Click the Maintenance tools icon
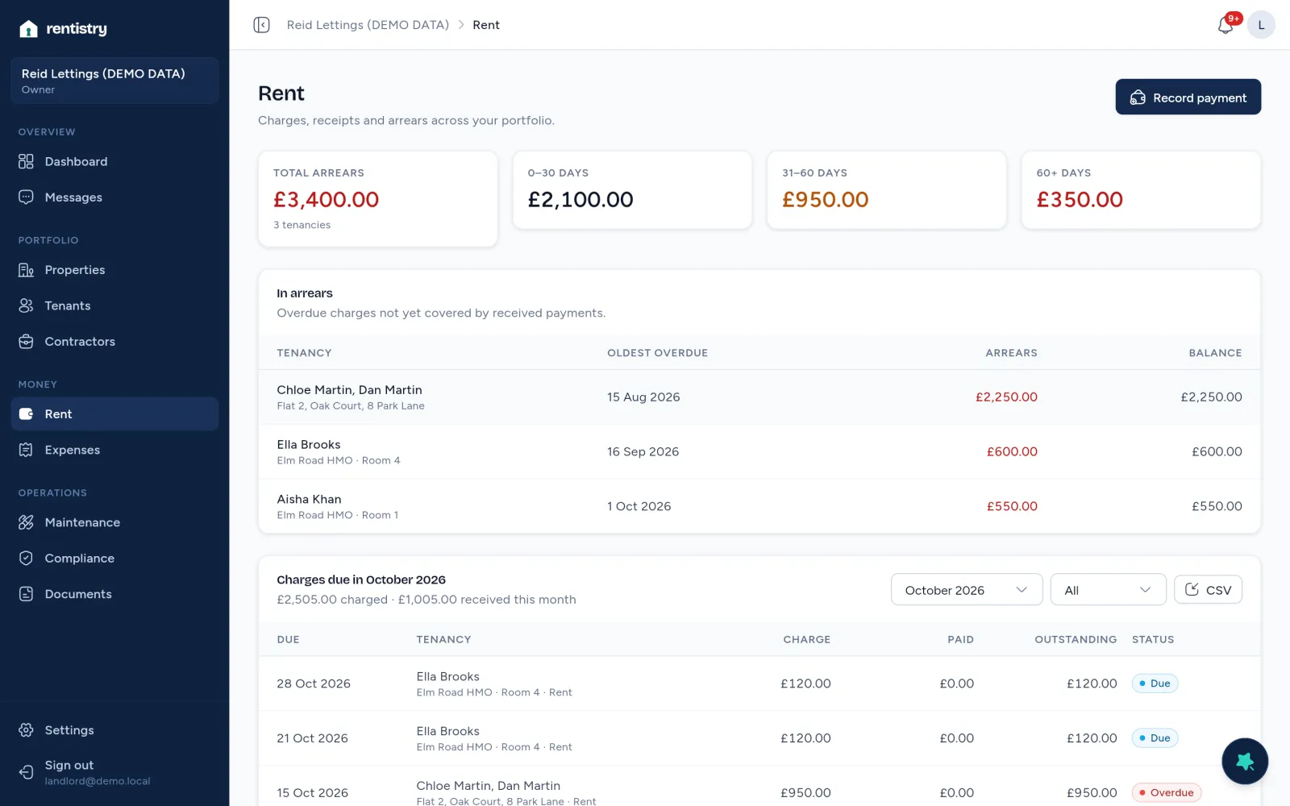 point(26,522)
